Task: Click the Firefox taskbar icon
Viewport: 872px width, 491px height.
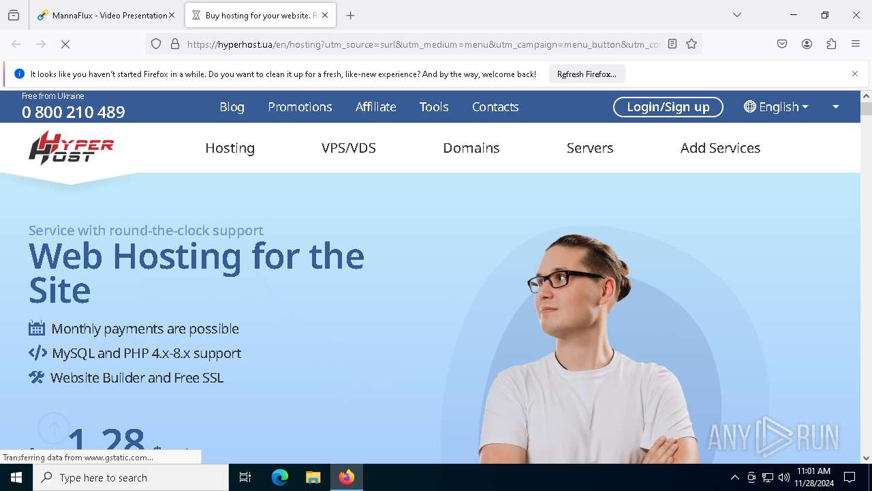Action: (x=347, y=477)
